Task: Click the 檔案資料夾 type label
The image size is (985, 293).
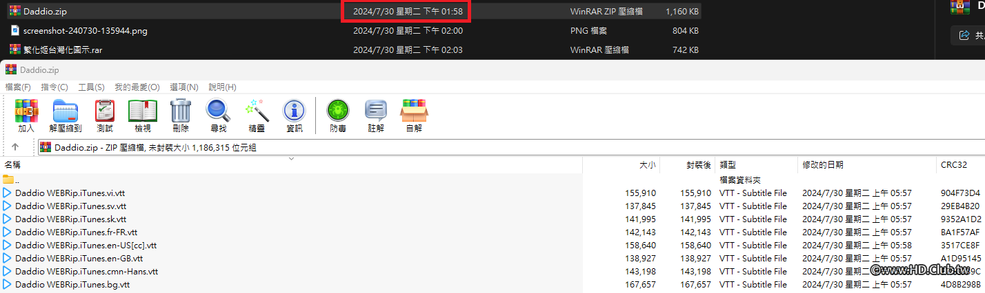Action: pos(740,180)
